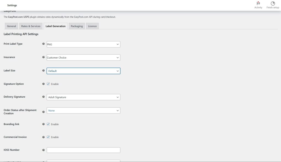Show help tooltip for Commercial Invoice

click(x=43, y=137)
